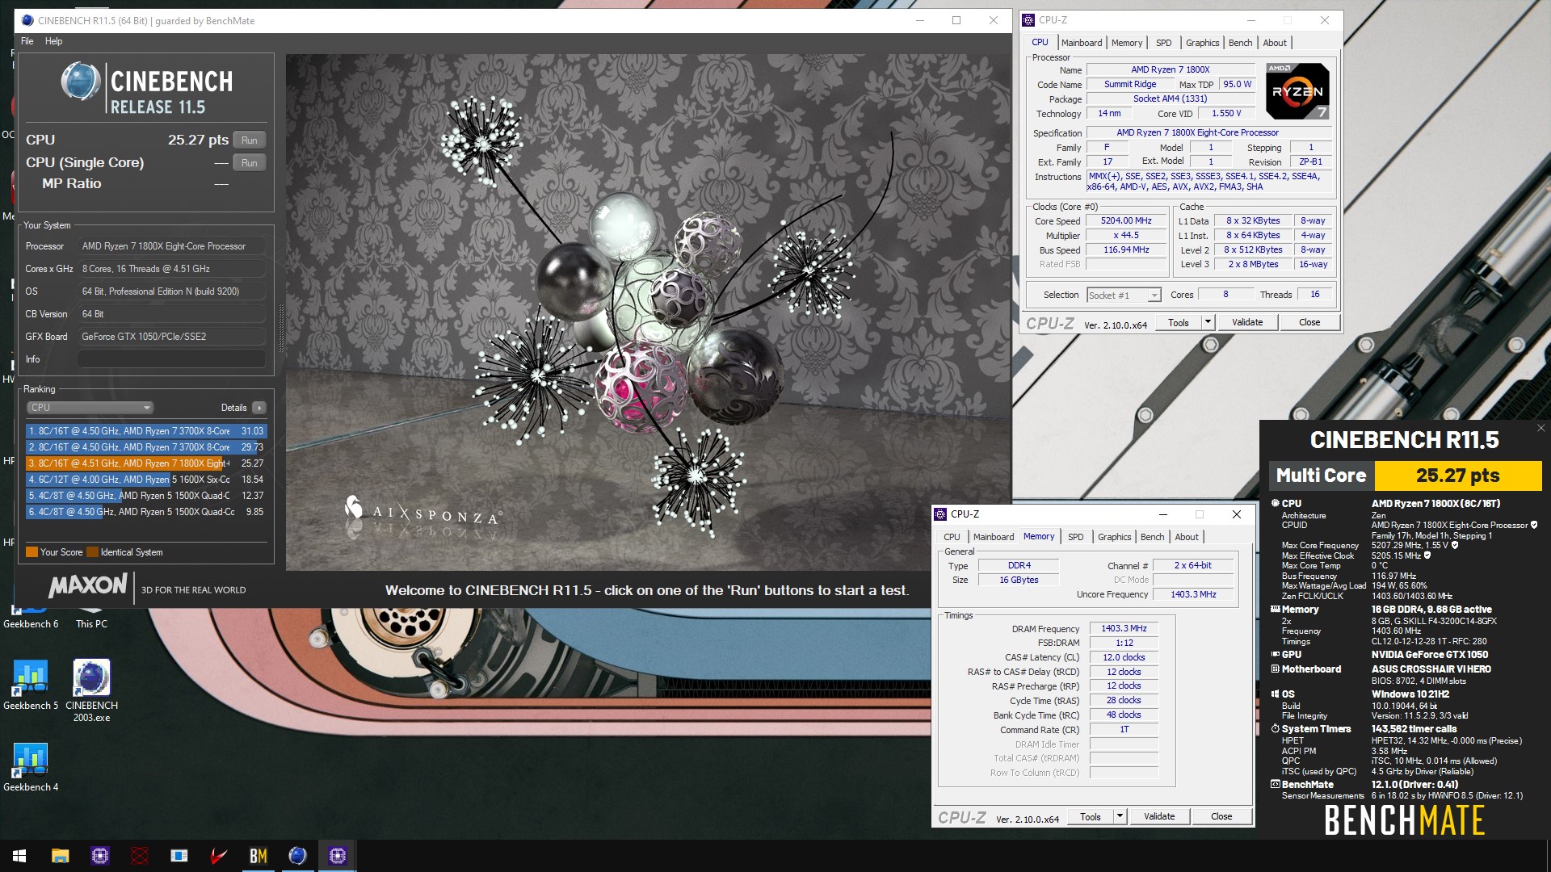Click the active CPU-Z taskbar icon
The width and height of the screenshot is (1551, 872).
pos(338,856)
